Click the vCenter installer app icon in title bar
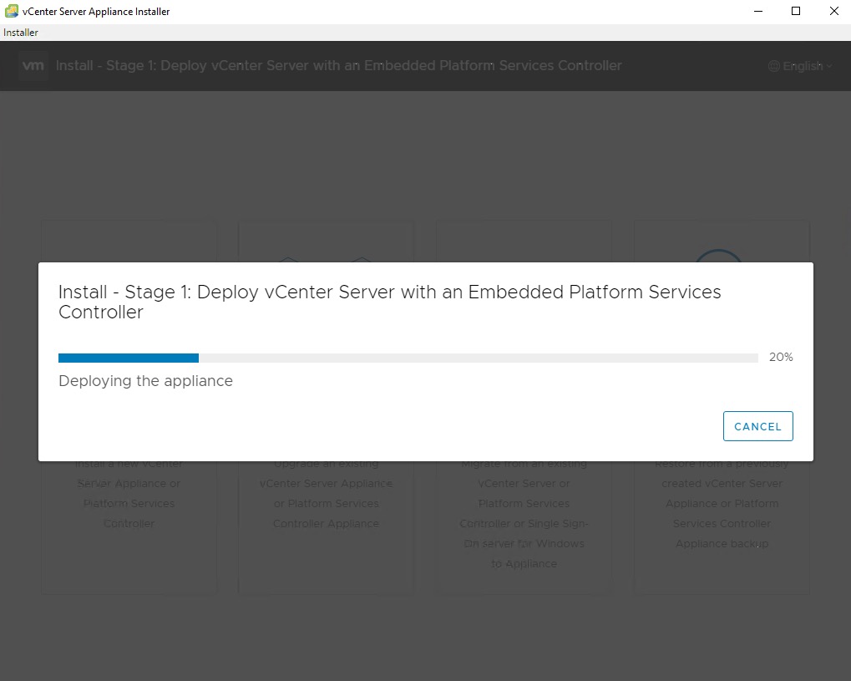The image size is (851, 681). pos(12,11)
